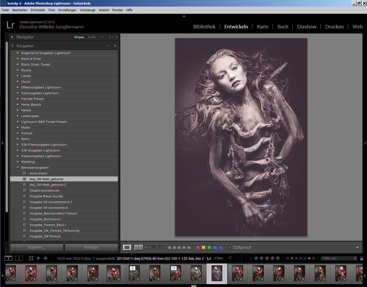Apply preset Vorgabe SW kontrastreich
The height and width of the screenshot is (287, 367).
(49, 208)
